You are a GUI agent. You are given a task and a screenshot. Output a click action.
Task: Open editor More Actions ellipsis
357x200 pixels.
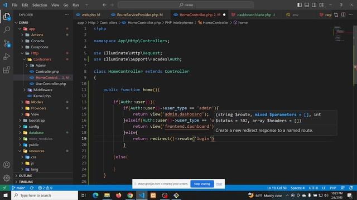[x=351, y=15]
